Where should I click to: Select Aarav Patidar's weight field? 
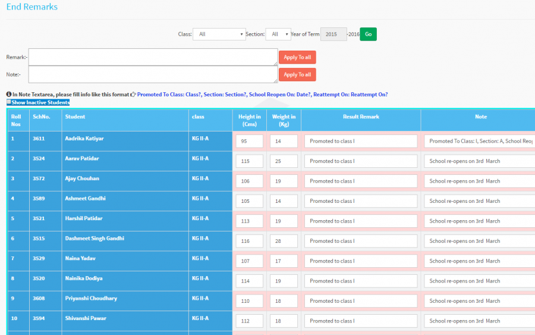pyautogui.click(x=284, y=161)
